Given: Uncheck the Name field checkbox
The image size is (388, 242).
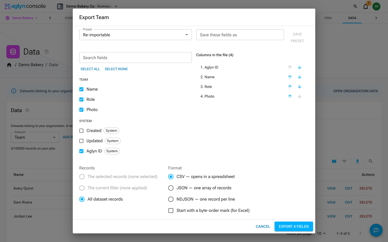Looking at the screenshot, I should click(x=81, y=89).
